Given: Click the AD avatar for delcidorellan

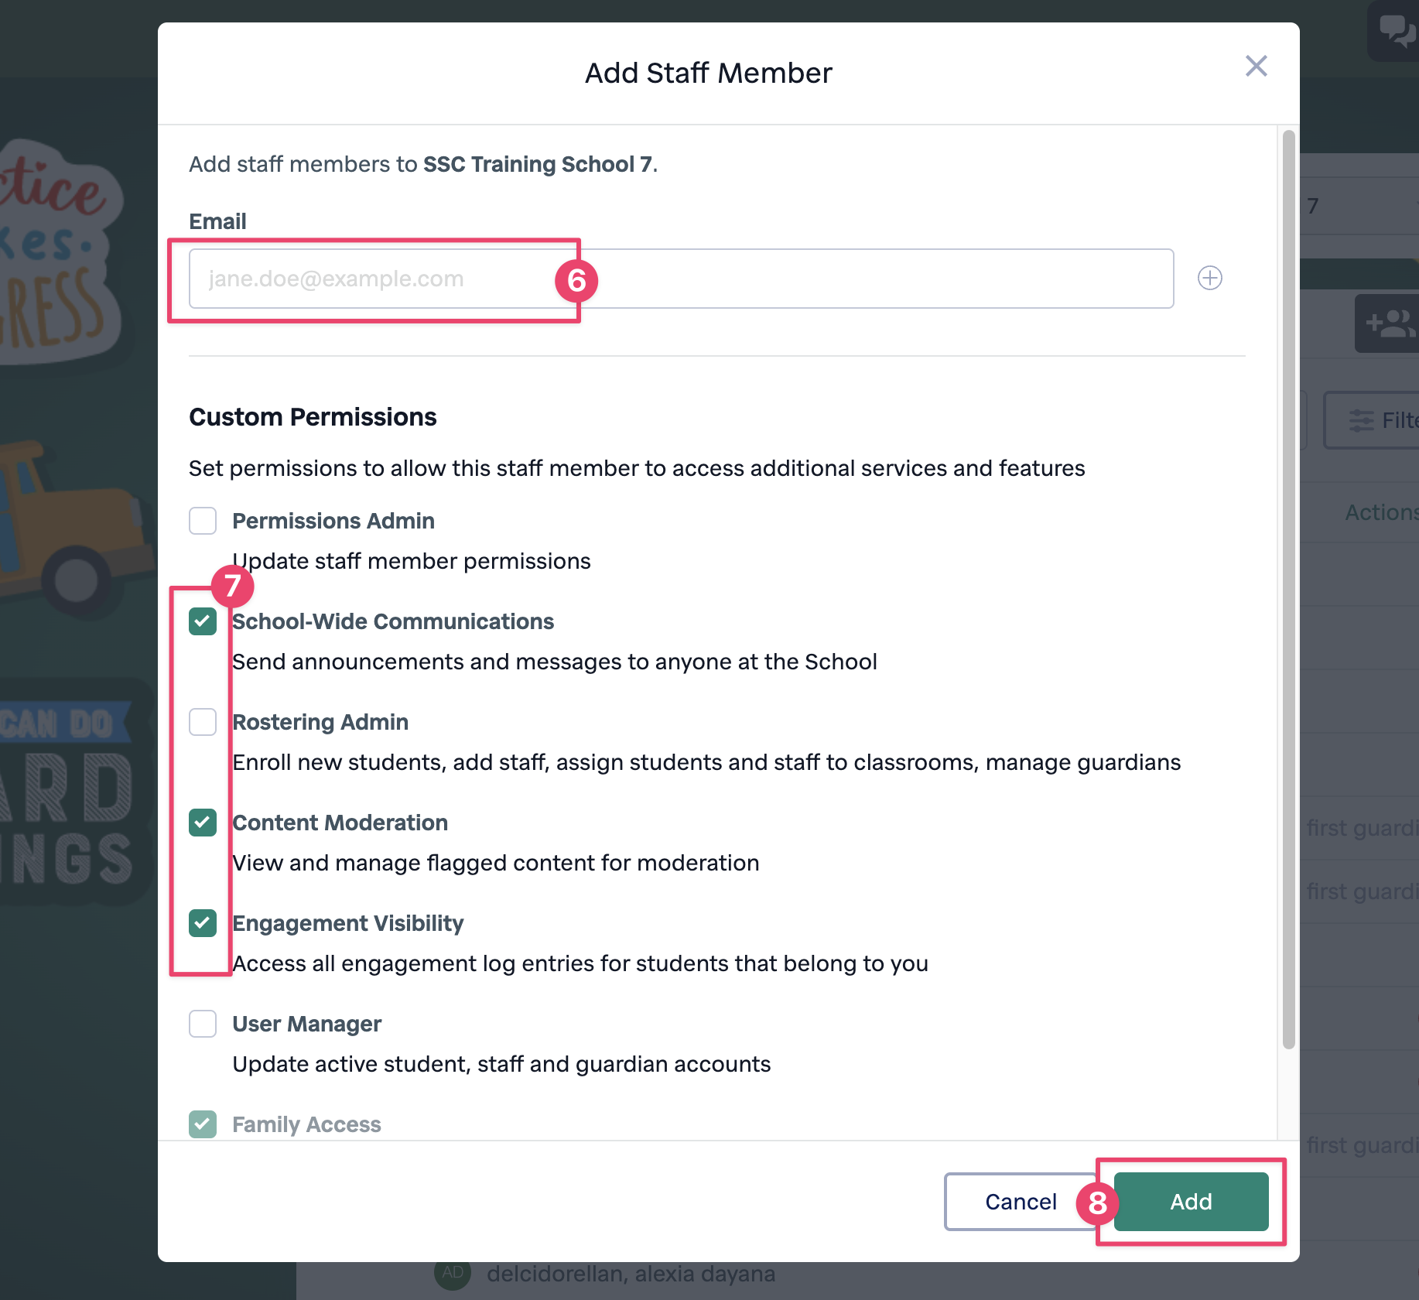Looking at the screenshot, I should pyautogui.click(x=453, y=1273).
